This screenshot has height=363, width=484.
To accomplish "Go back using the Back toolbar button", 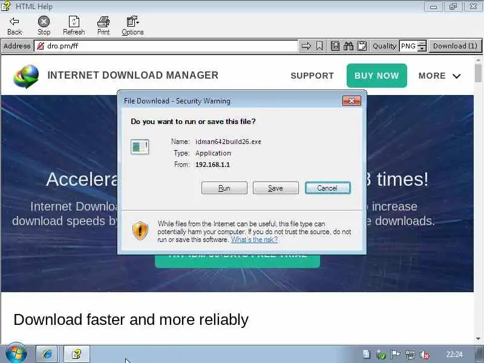I will pos(15,25).
